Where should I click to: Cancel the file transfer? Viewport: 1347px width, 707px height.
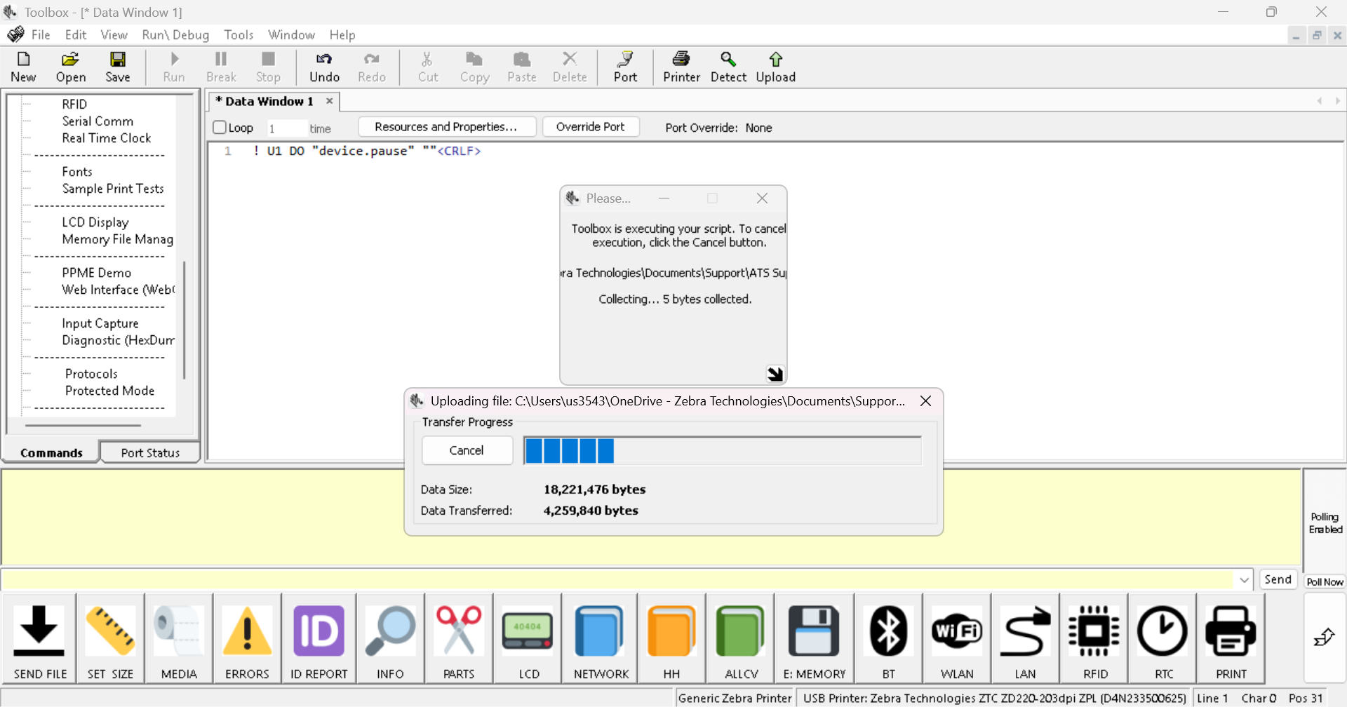tap(467, 450)
